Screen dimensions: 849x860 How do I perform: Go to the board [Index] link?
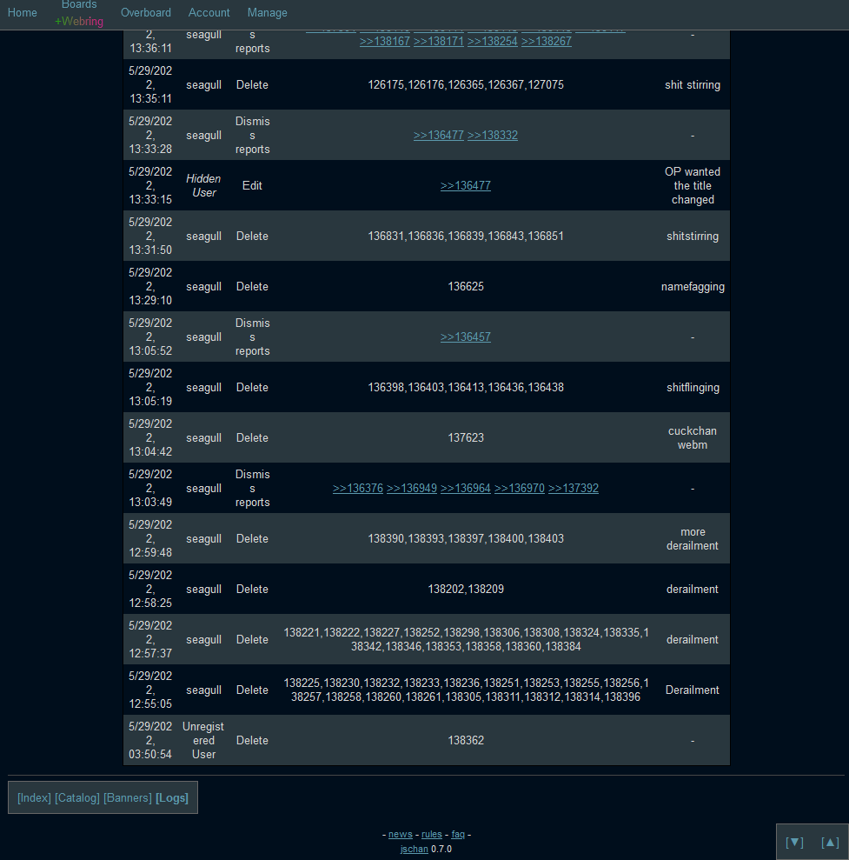pyautogui.click(x=34, y=798)
